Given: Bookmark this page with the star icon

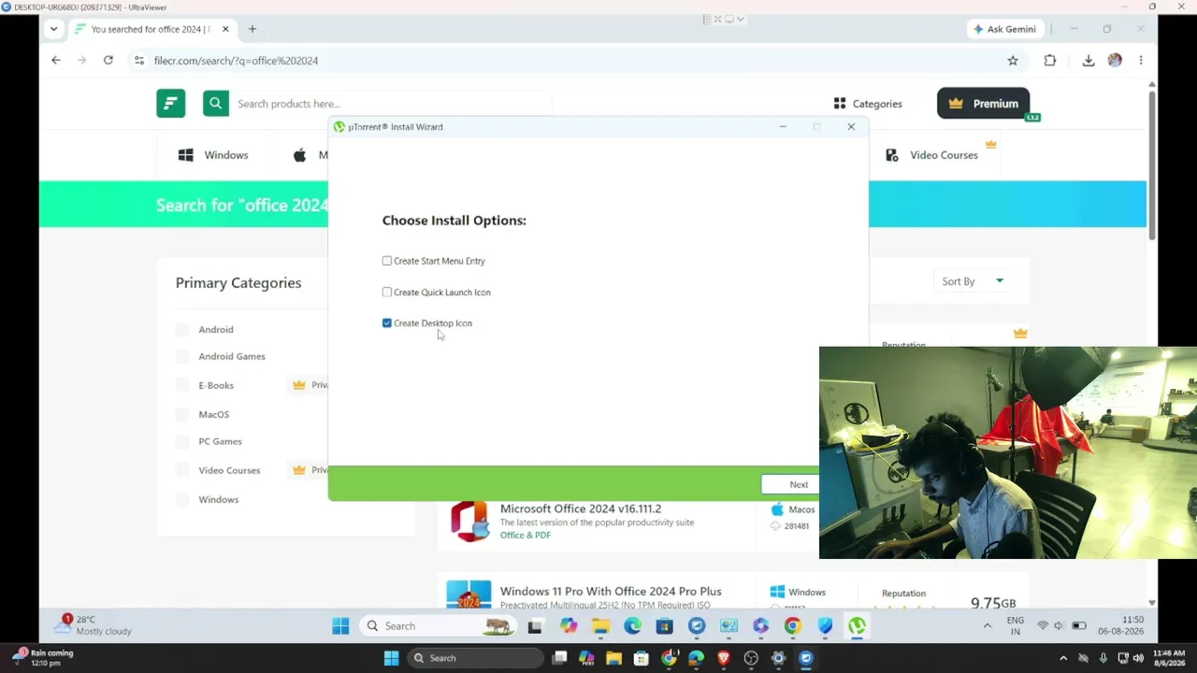Looking at the screenshot, I should click(1013, 61).
